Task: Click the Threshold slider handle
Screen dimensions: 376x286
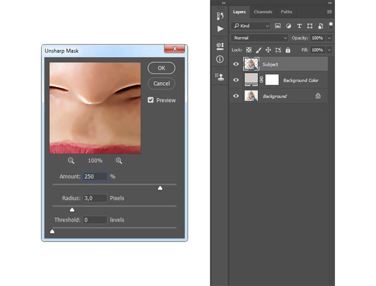Action: pyautogui.click(x=52, y=231)
